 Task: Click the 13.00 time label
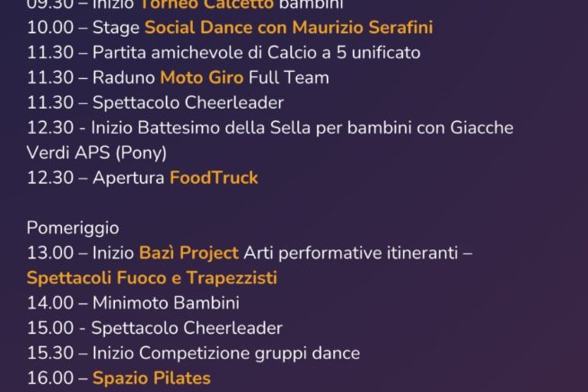click(47, 253)
